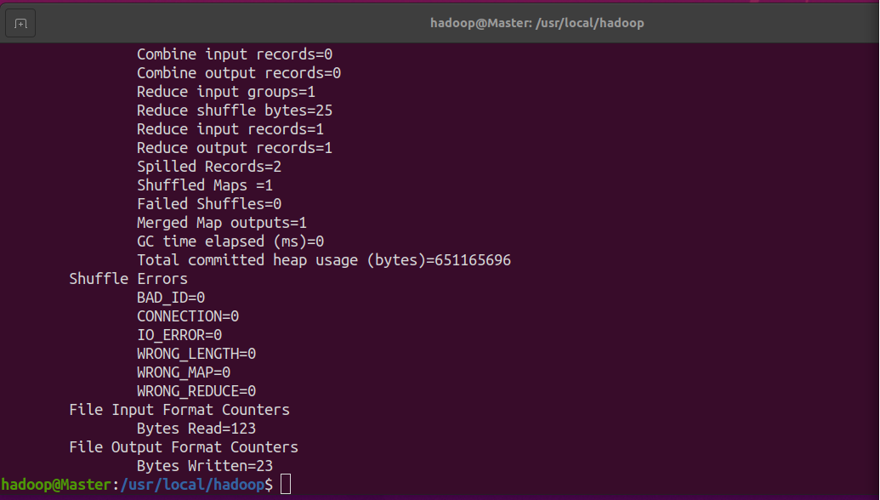Click the 'Bytes Written=23' line

tap(205, 466)
